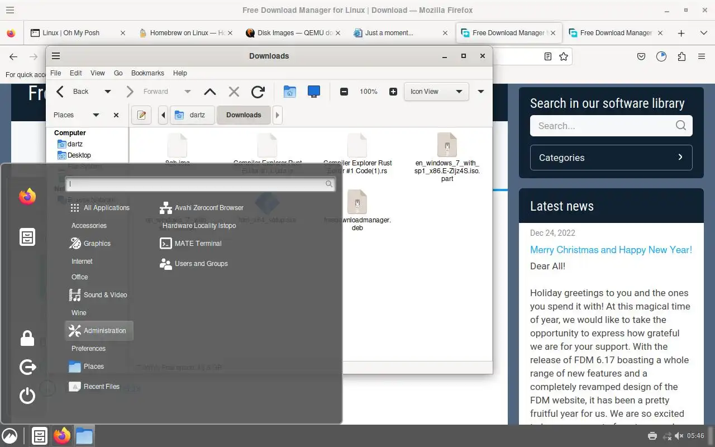Screen dimensions: 715x447
Task: Launch Avahi Zeroconf Browser
Action: (x=202, y=208)
